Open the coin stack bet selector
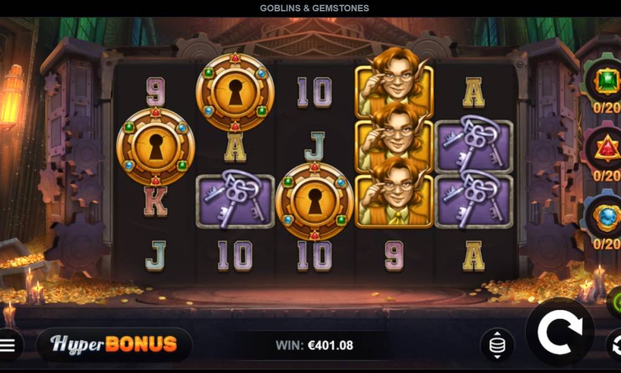The height and width of the screenshot is (373, 621). [497, 345]
